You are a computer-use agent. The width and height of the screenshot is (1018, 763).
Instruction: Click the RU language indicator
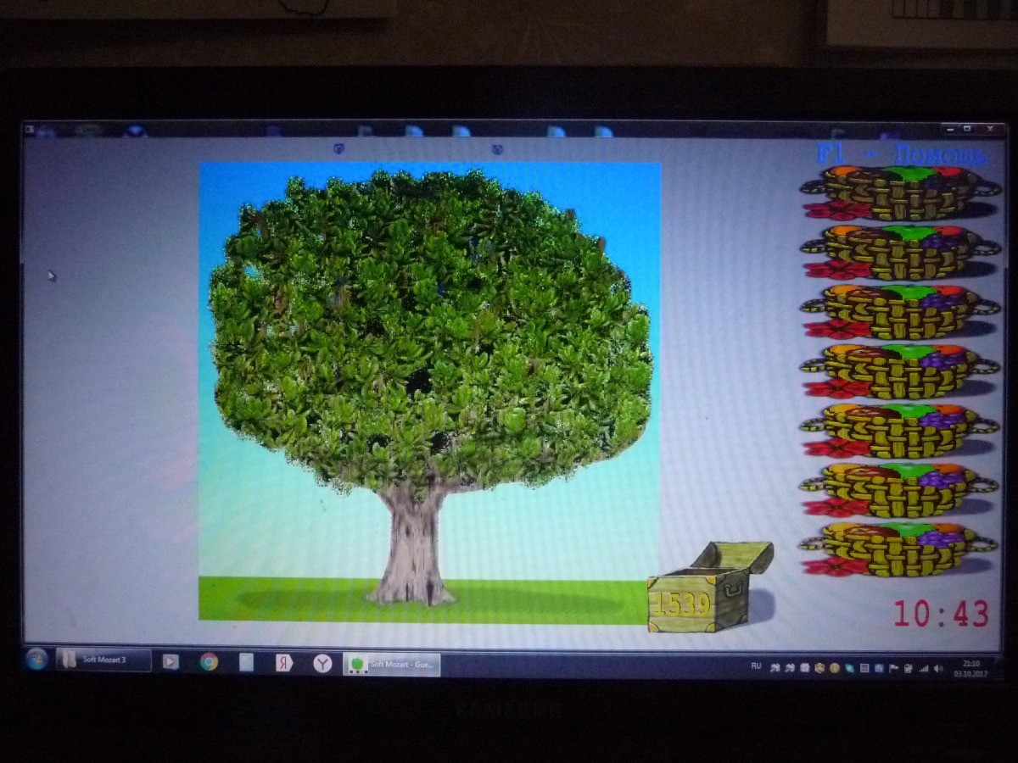click(x=756, y=666)
